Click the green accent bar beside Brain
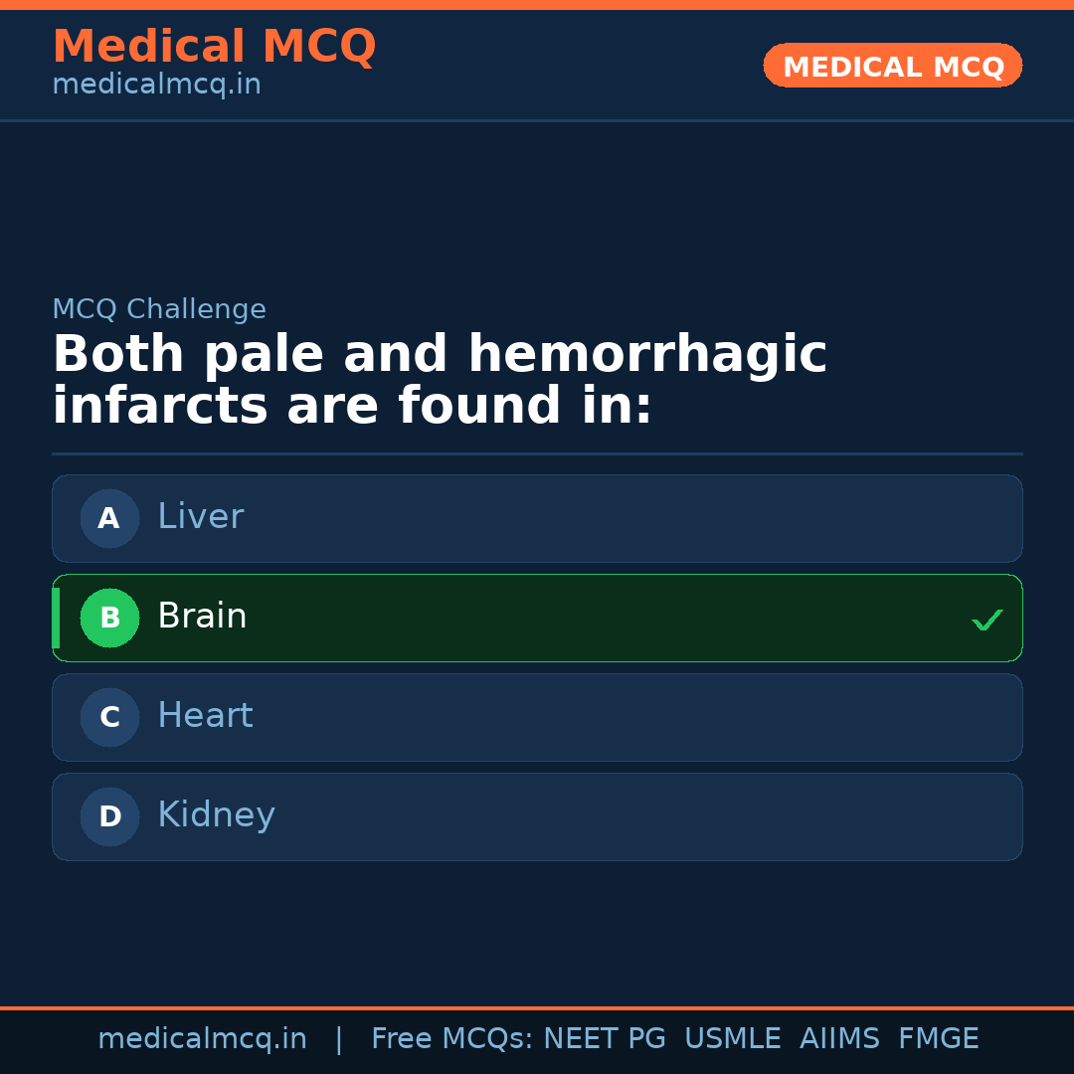 (x=56, y=618)
